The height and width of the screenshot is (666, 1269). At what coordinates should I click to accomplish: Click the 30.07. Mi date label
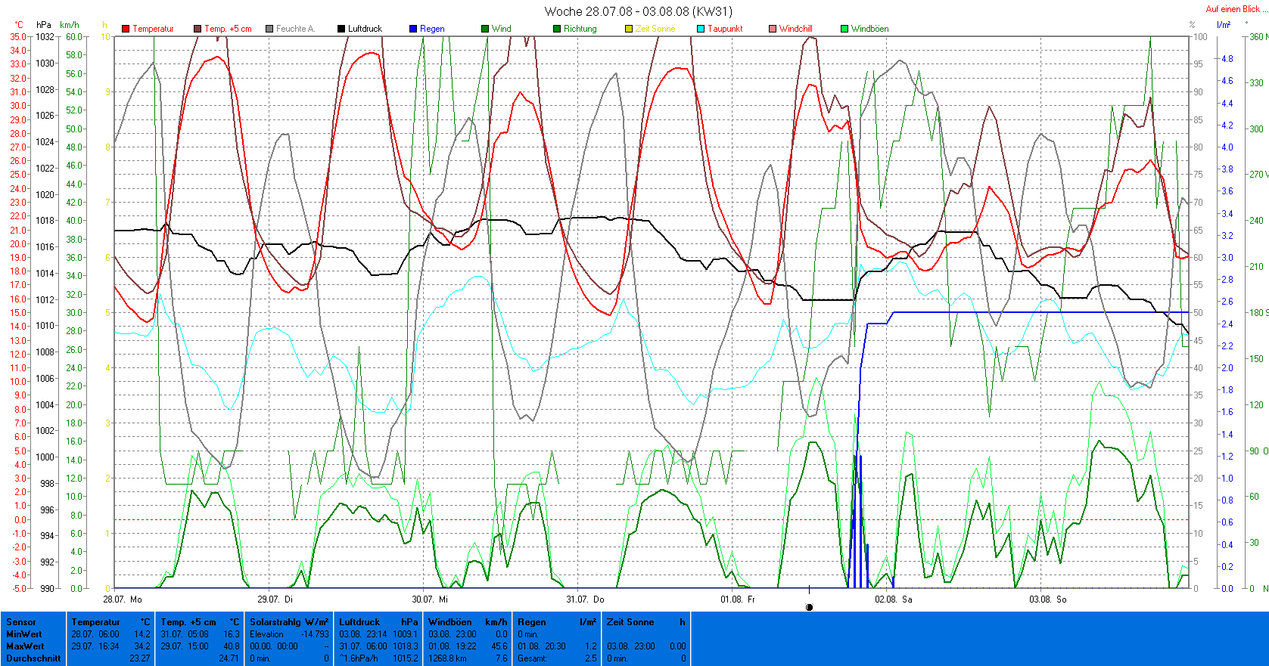pyautogui.click(x=430, y=599)
